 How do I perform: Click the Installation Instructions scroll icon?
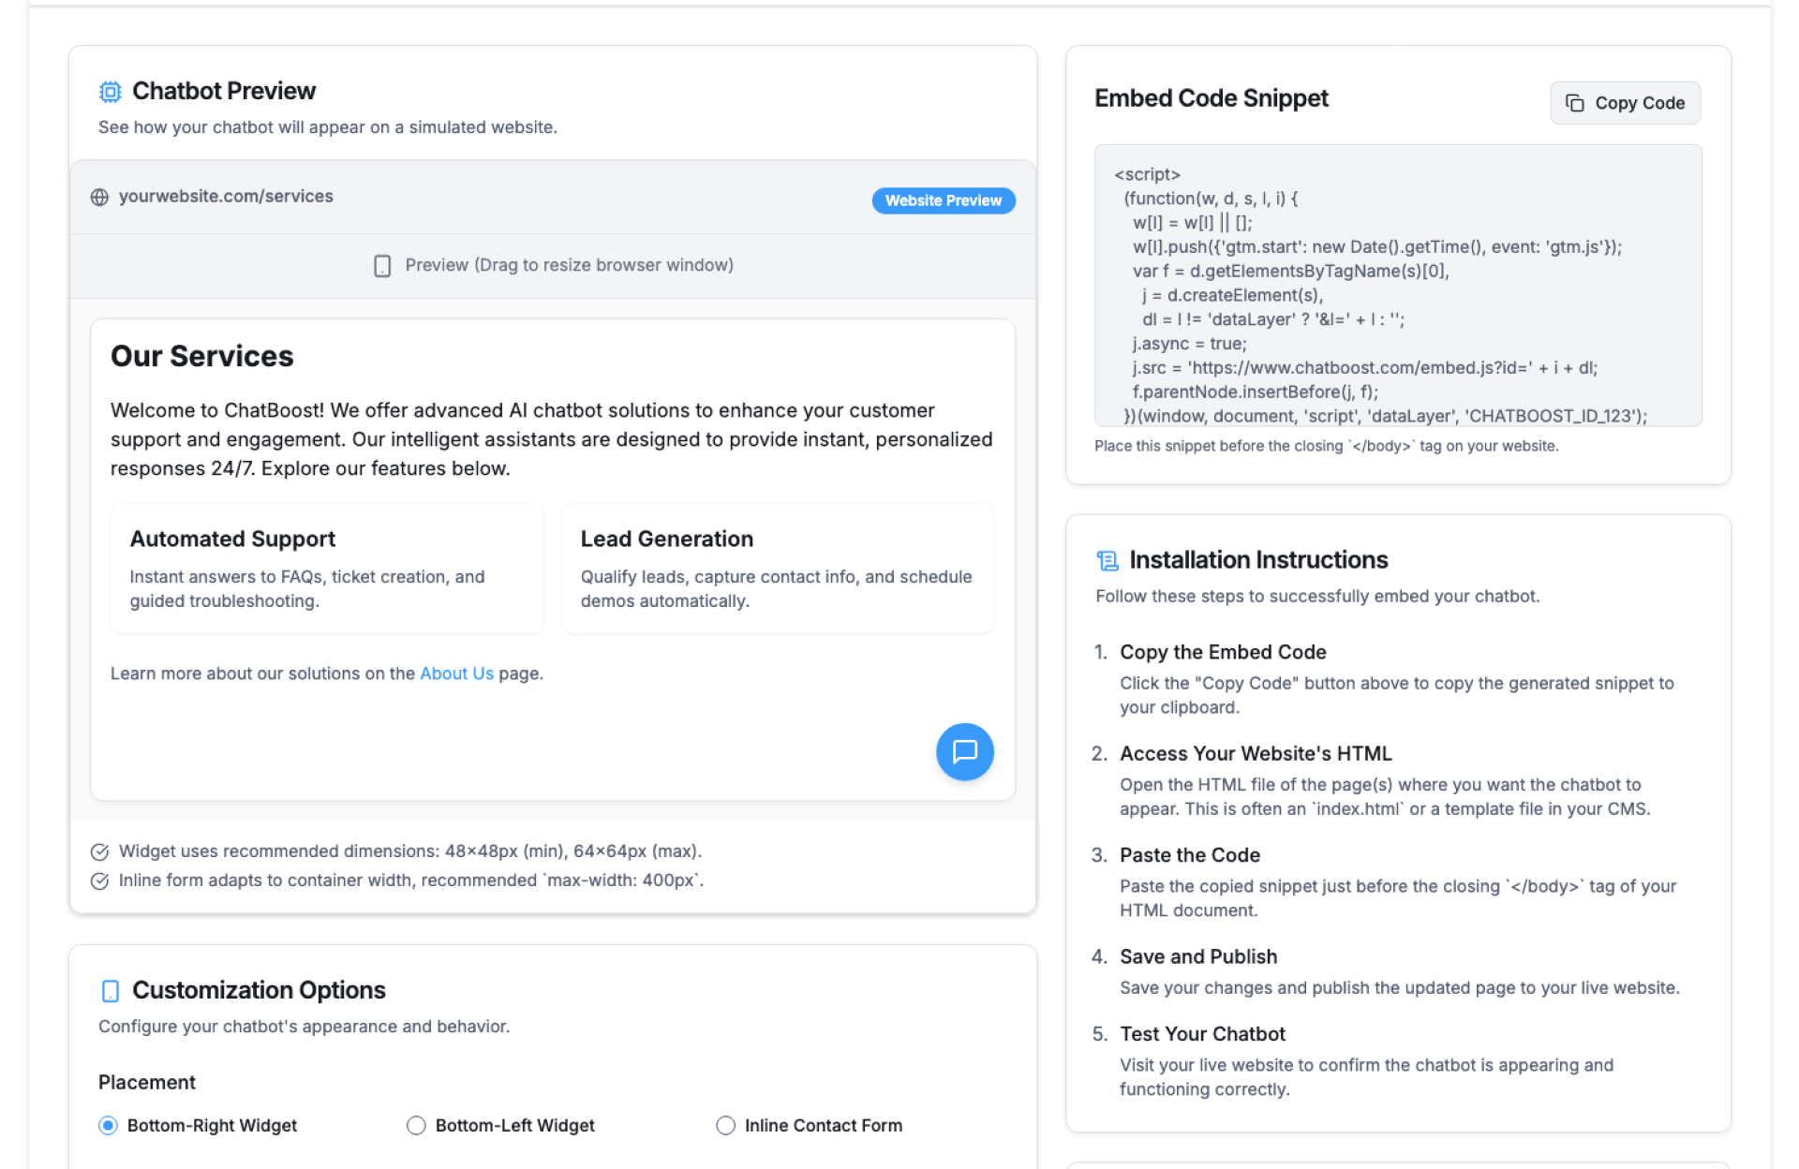click(x=1108, y=560)
